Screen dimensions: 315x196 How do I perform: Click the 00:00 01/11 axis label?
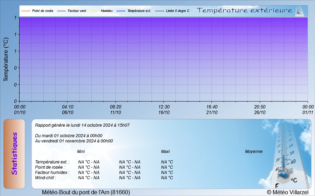point(308,110)
